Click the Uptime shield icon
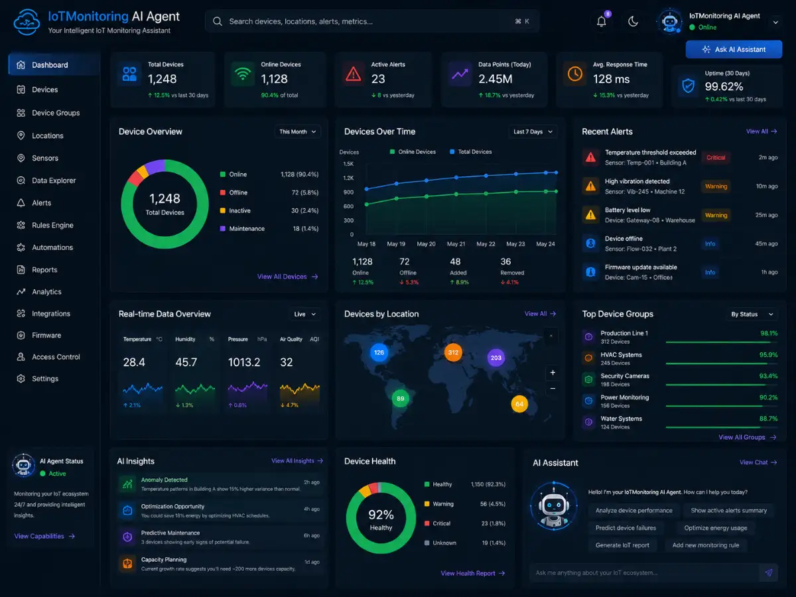Screen dimensions: 796x597 point(689,86)
